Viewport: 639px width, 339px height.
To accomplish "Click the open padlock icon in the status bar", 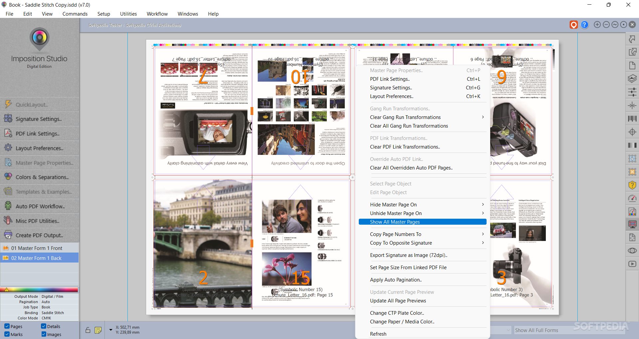I will (x=88, y=330).
